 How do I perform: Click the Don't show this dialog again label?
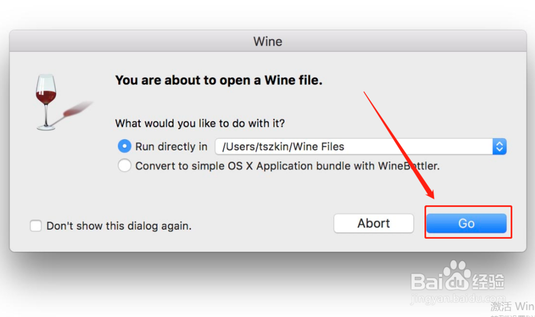tap(119, 226)
